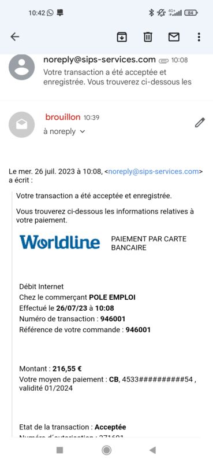Mark email as unread with envelope icon
The height and width of the screenshot is (463, 213).
coord(174,37)
